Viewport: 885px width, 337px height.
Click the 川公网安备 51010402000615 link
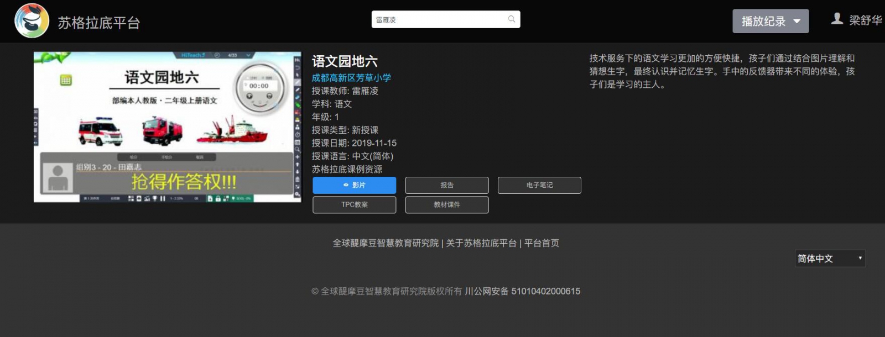pyautogui.click(x=522, y=291)
